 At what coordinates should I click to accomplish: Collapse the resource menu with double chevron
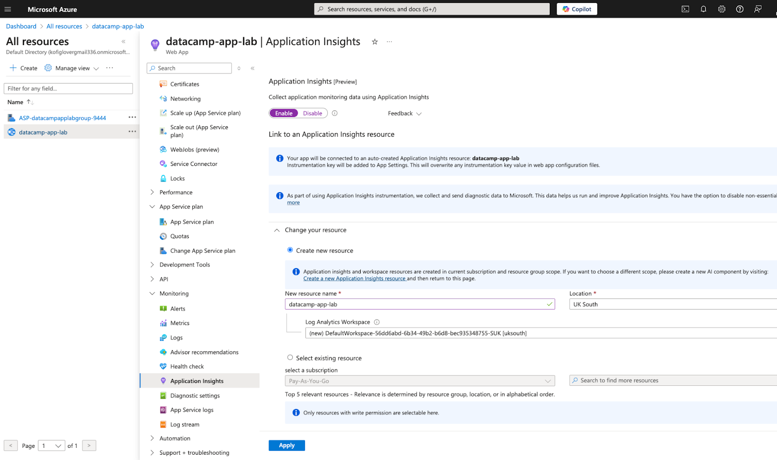tap(253, 68)
